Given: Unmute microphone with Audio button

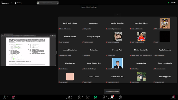Looking at the screenshot, I should [x=5, y=97].
